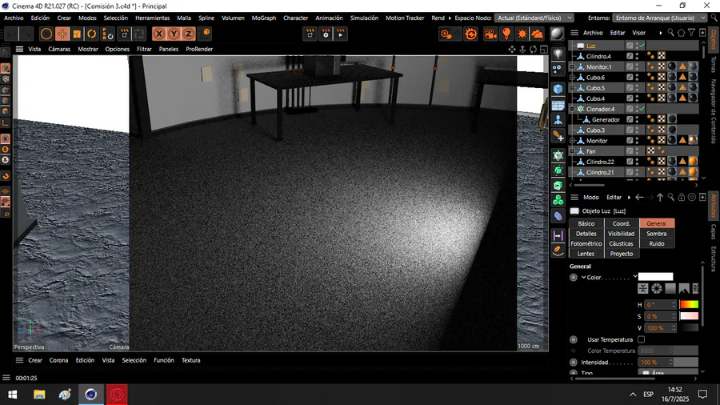Image resolution: width=720 pixels, height=405 pixels.
Task: Click attribute manager back arrow
Action: click(639, 198)
